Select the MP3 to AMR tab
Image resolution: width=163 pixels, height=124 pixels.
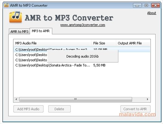click(41, 31)
